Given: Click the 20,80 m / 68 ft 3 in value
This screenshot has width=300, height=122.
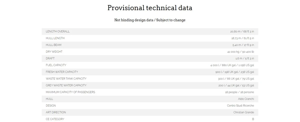Looking at the screenshot, I should tap(242, 32).
